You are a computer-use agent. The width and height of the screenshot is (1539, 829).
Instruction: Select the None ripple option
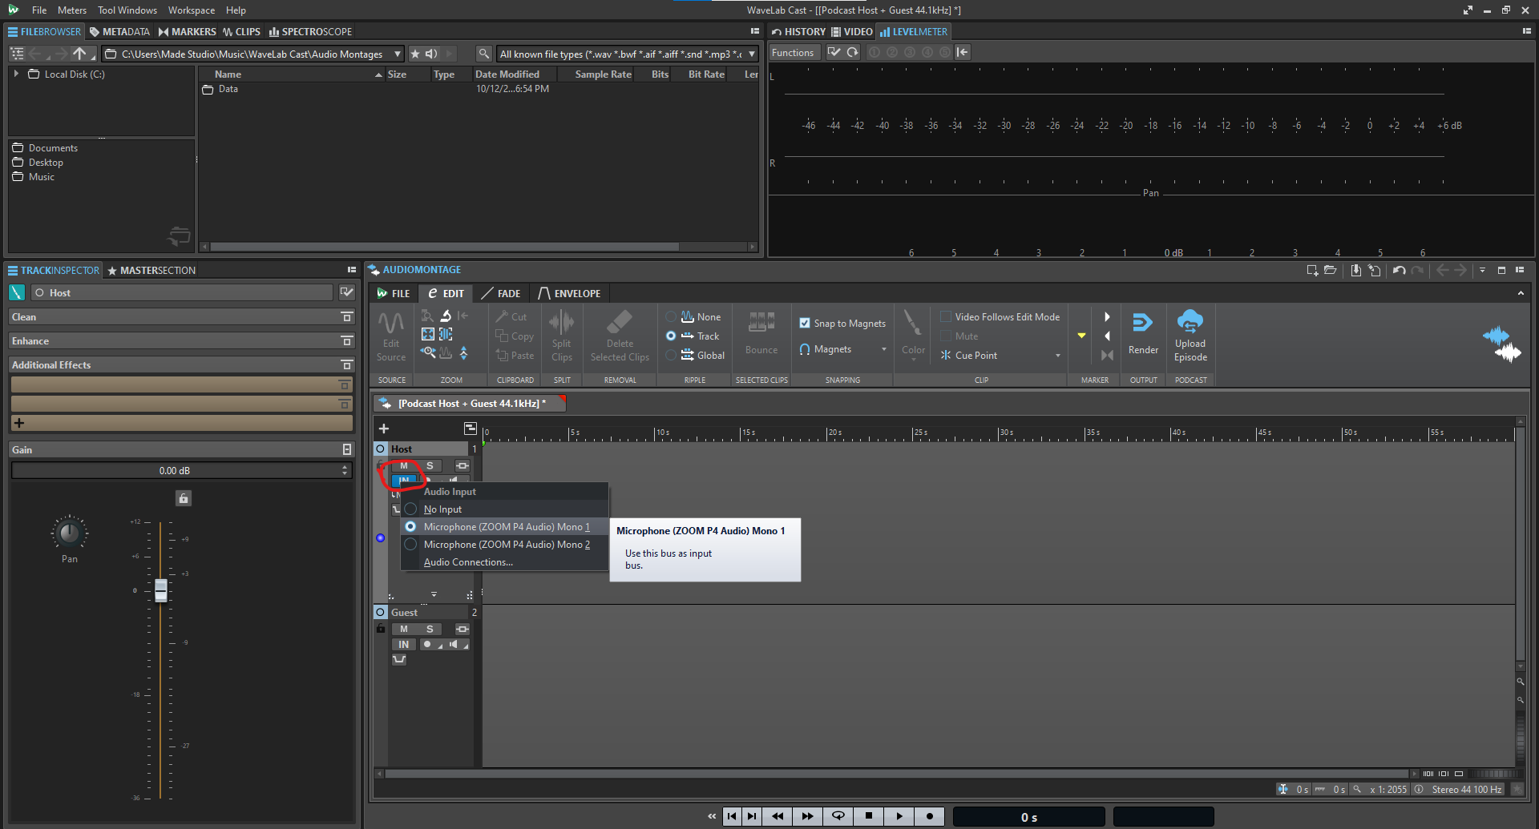tap(671, 317)
